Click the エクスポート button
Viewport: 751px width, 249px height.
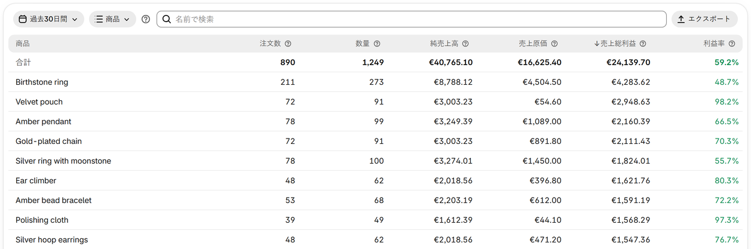point(704,19)
